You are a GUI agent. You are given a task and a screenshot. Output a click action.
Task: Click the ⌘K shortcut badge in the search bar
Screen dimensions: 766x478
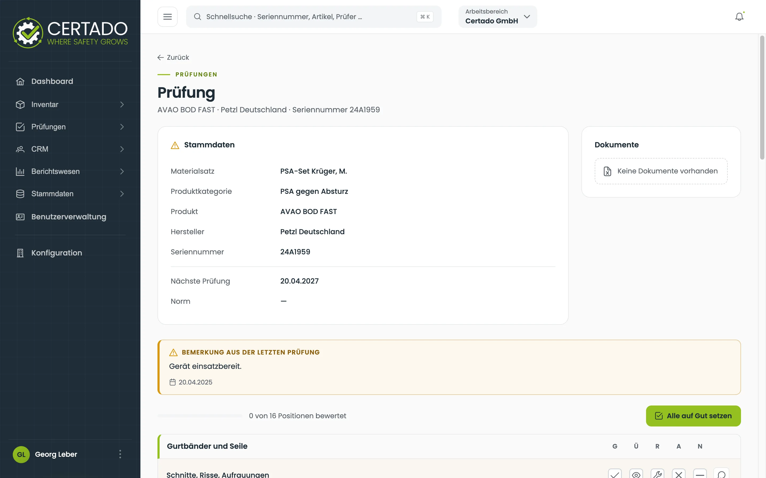pyautogui.click(x=425, y=17)
